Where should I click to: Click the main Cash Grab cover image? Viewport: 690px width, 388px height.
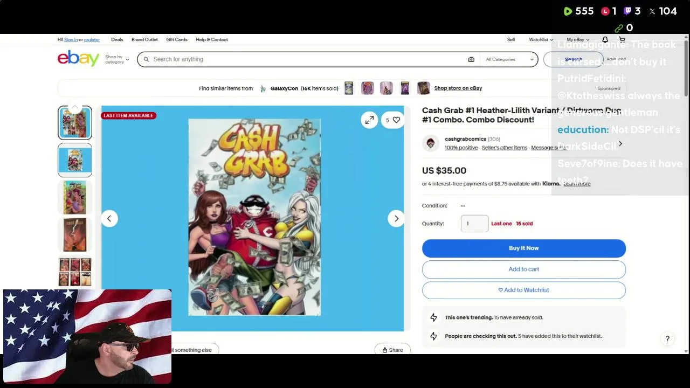254,217
